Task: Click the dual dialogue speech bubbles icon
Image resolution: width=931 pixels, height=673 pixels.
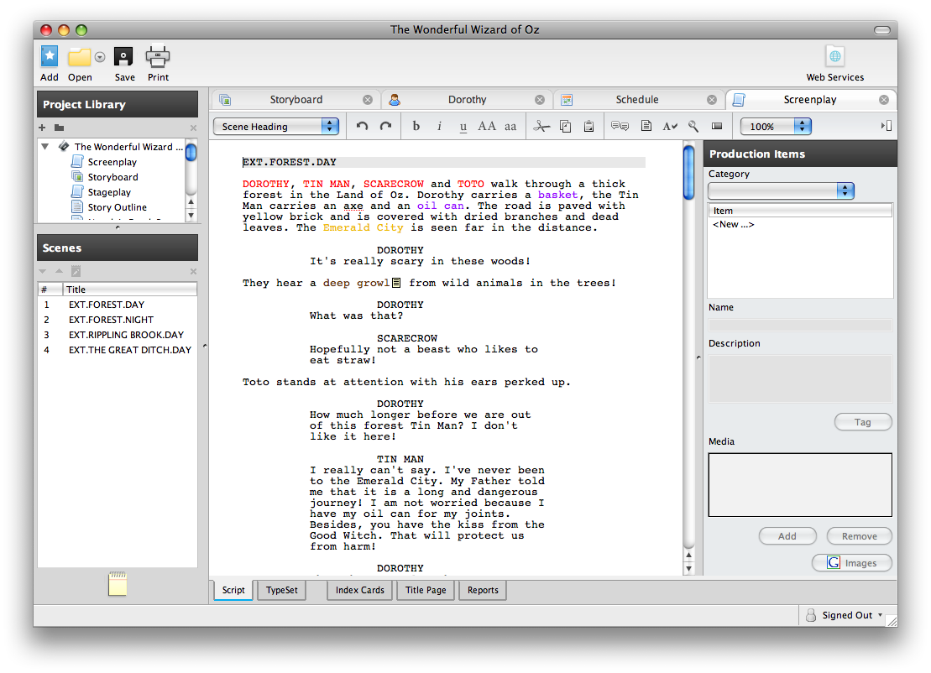Action: point(620,126)
